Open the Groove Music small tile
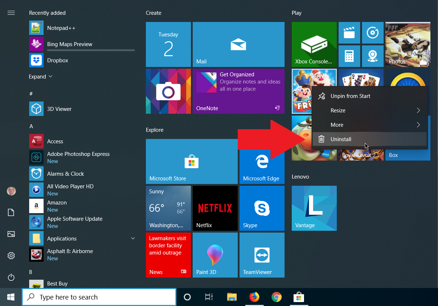The height and width of the screenshot is (306, 438). (373, 33)
